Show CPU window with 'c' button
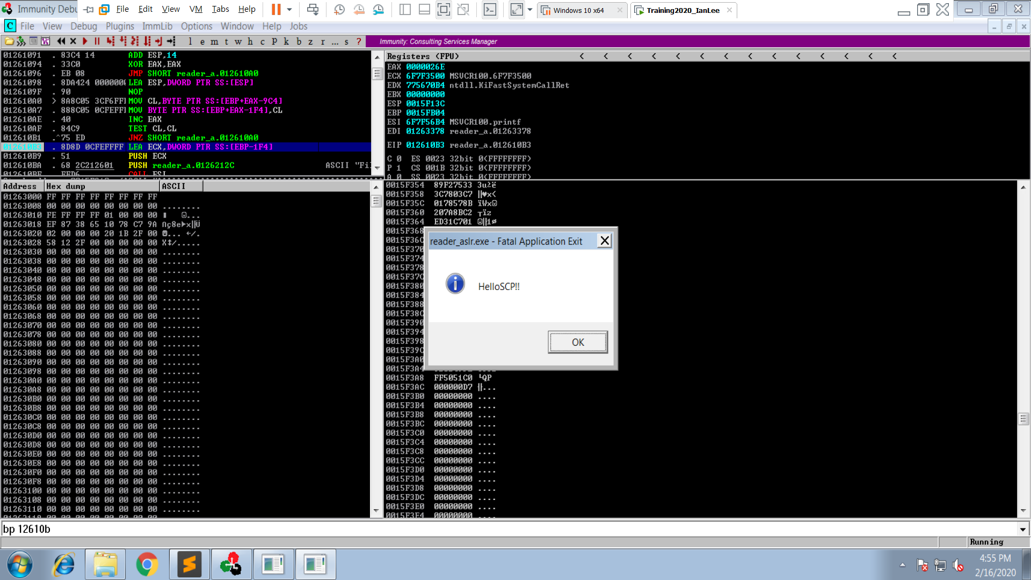Image resolution: width=1031 pixels, height=580 pixels. (x=263, y=41)
